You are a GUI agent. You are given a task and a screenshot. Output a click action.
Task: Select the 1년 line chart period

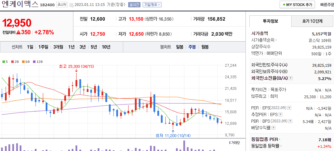(x=71, y=47)
